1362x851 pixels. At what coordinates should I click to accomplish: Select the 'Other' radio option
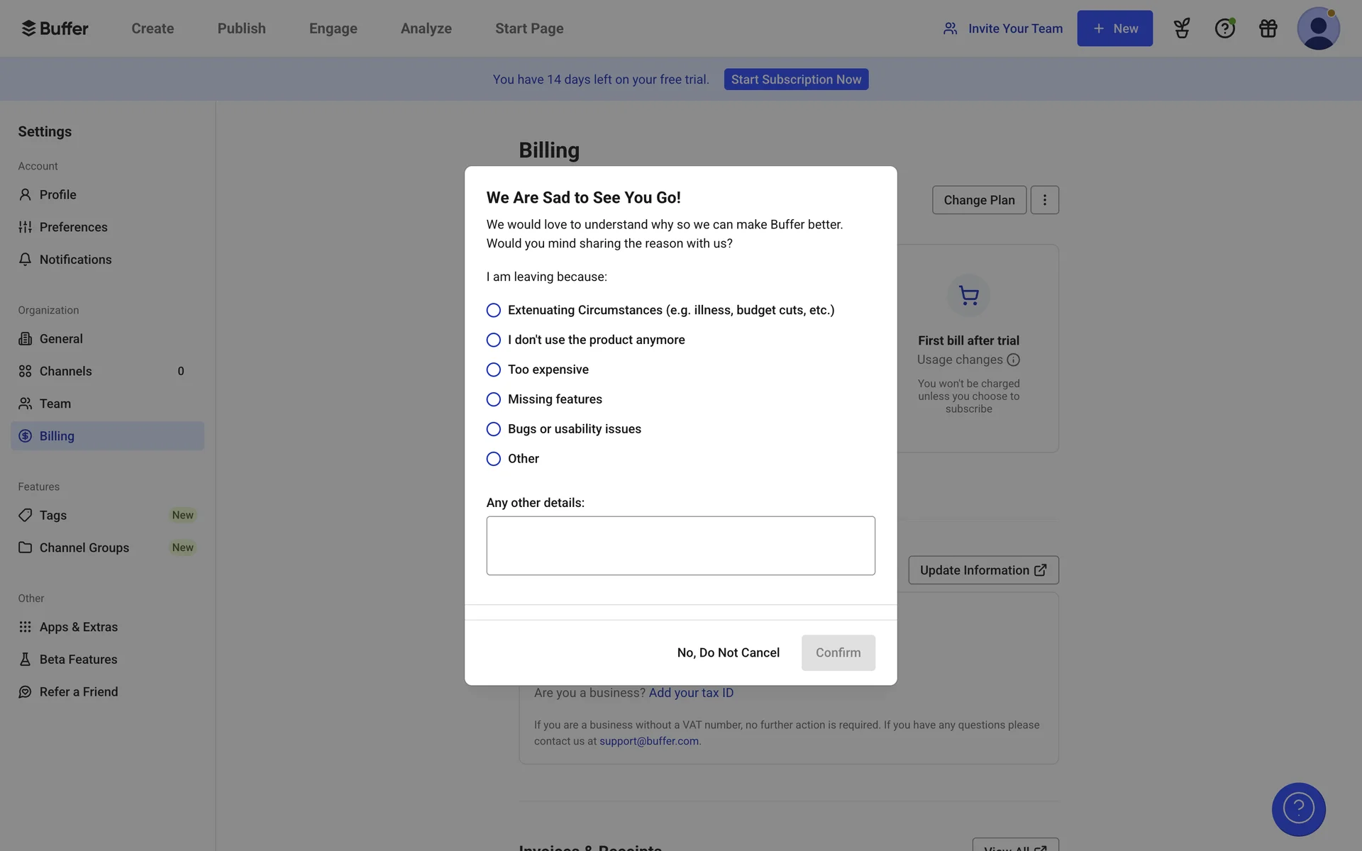tap(494, 459)
